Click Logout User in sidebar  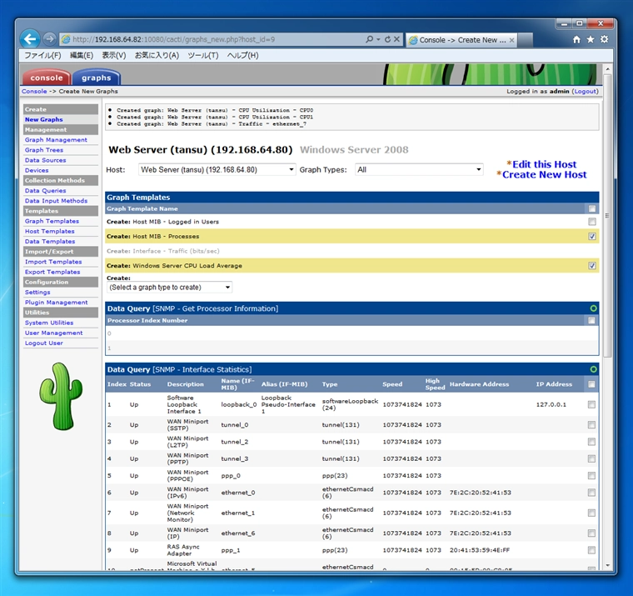click(43, 343)
